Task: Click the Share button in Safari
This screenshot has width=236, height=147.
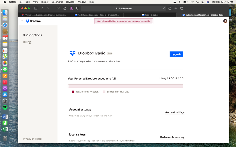Action: pyautogui.click(x=170, y=8)
